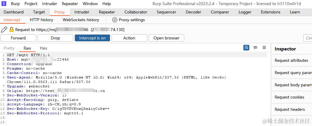Click the Origin header line
The width and height of the screenshot is (312, 126).
[56, 91]
